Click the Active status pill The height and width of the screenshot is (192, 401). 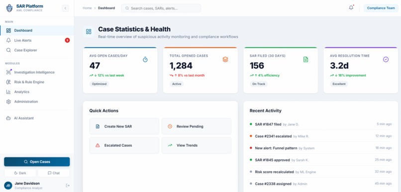[177, 84]
